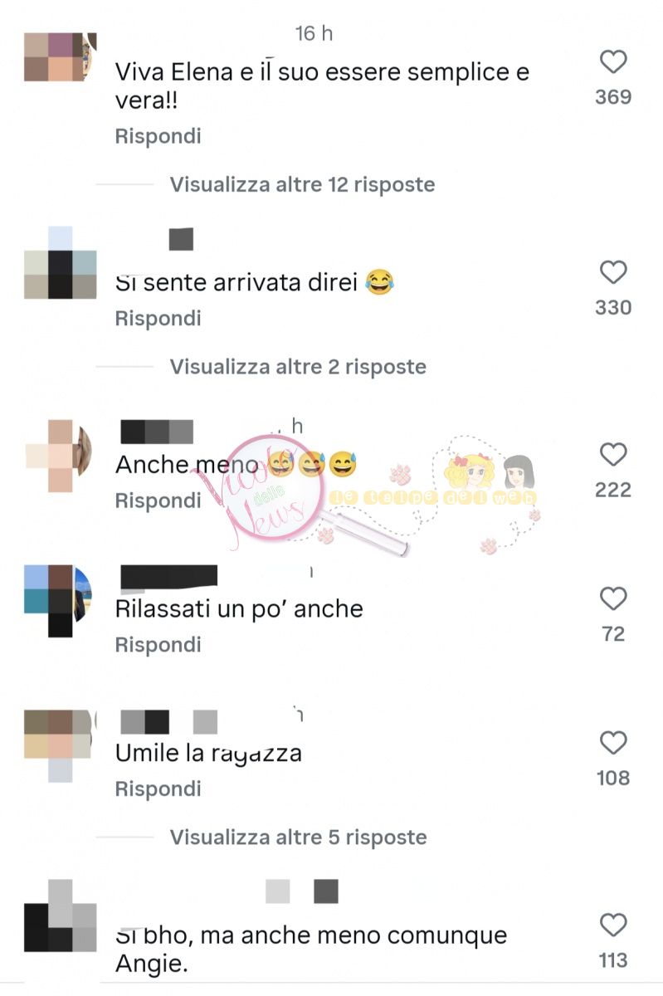Viewport: 663px width, 996px height.
Task: Like the 'Si sente arrivata direi' comment
Action: (x=613, y=272)
